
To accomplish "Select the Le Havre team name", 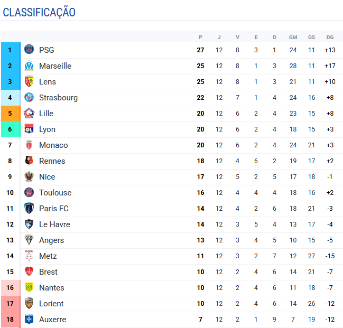I will tap(54, 224).
